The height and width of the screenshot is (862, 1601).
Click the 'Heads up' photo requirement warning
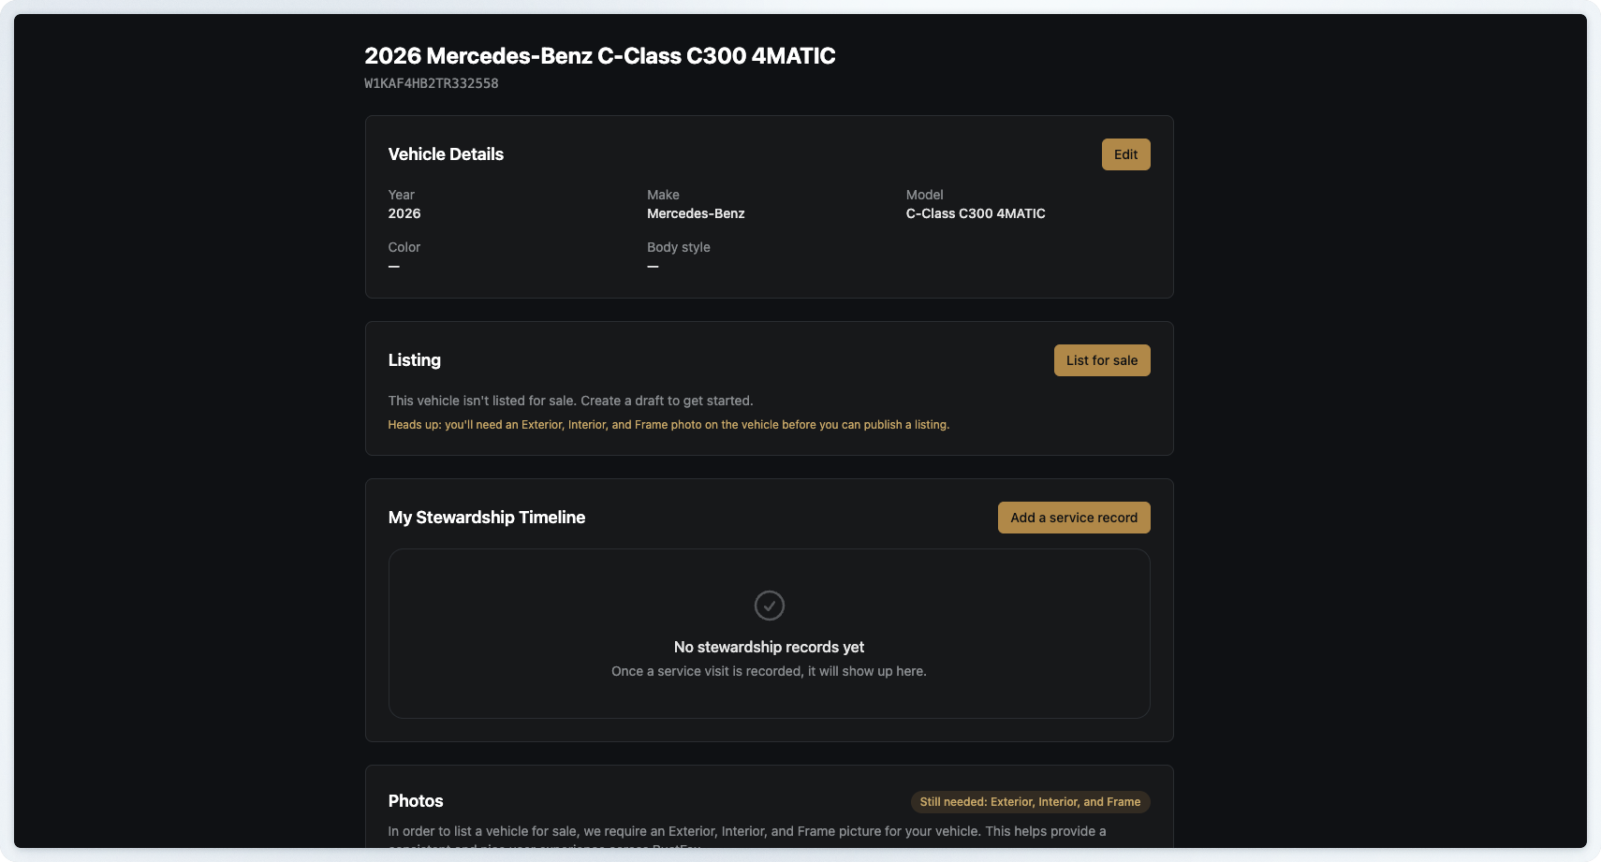point(668,425)
